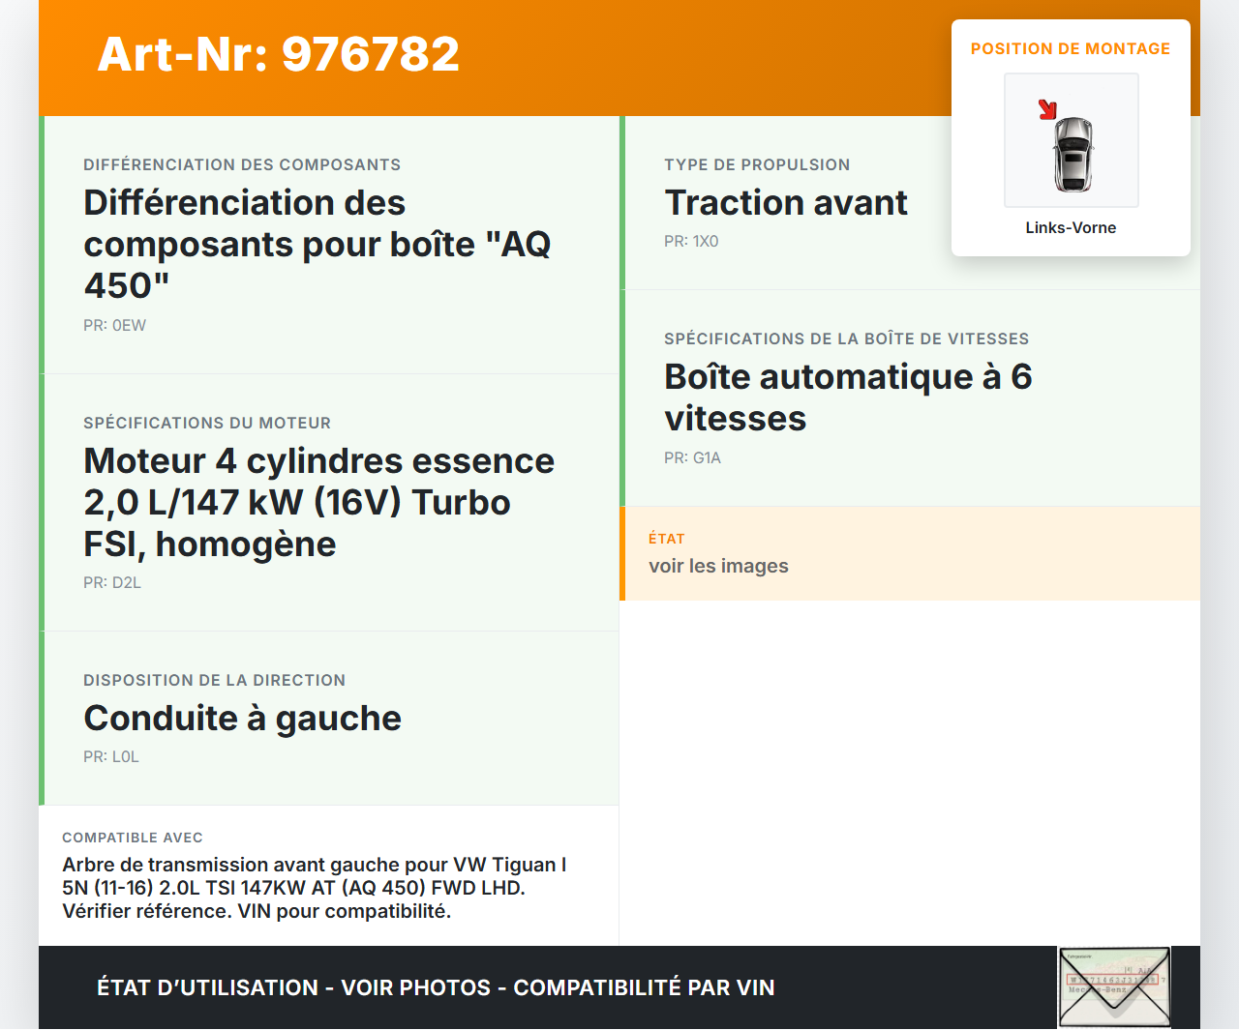
Task: Select the red arrow mounting indicator
Action: click(1048, 109)
